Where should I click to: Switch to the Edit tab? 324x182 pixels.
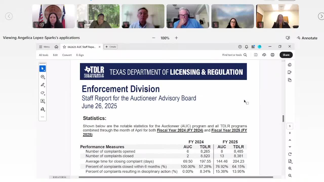click(x=55, y=55)
